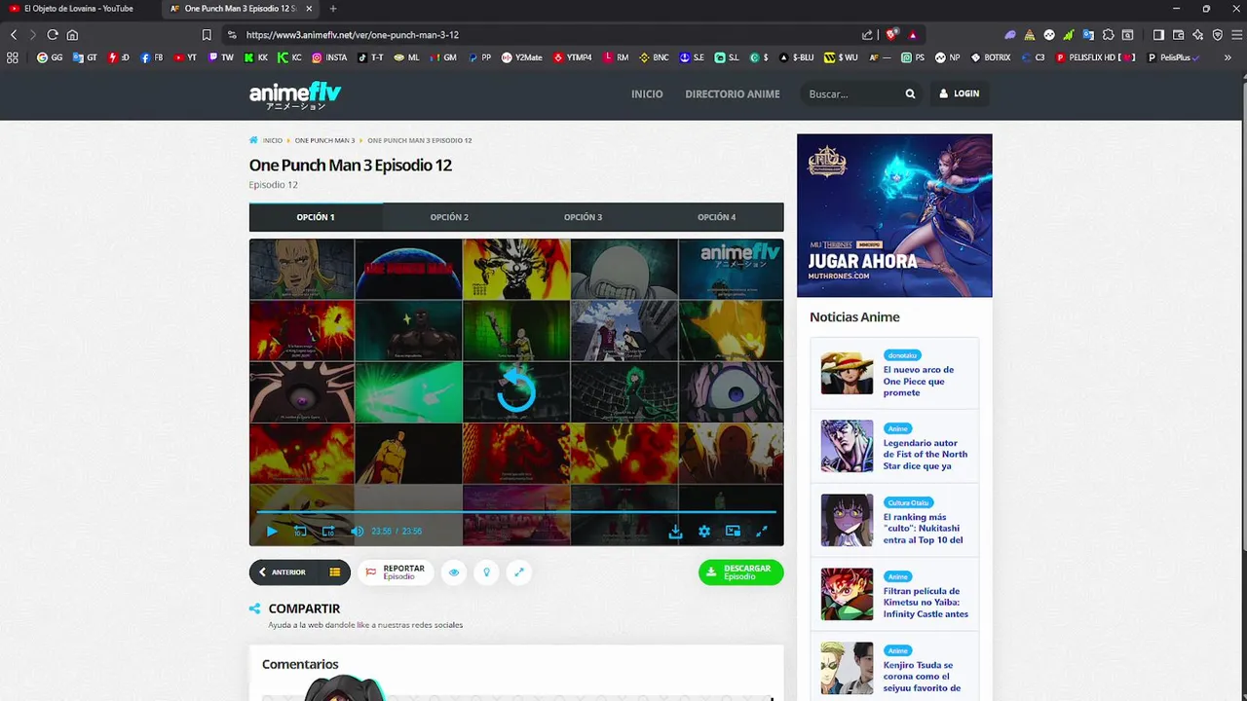The image size is (1247, 701).
Task: Open the browser hamburger menu
Action: point(1235,35)
